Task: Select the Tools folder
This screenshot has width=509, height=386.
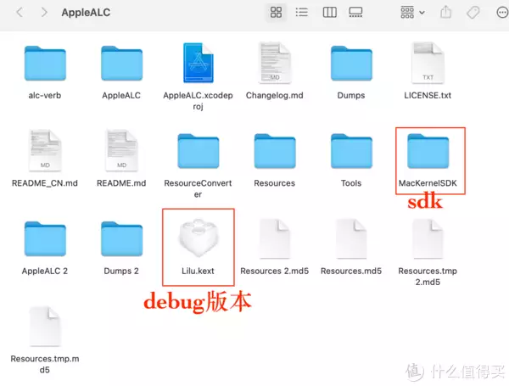Action: (351, 151)
